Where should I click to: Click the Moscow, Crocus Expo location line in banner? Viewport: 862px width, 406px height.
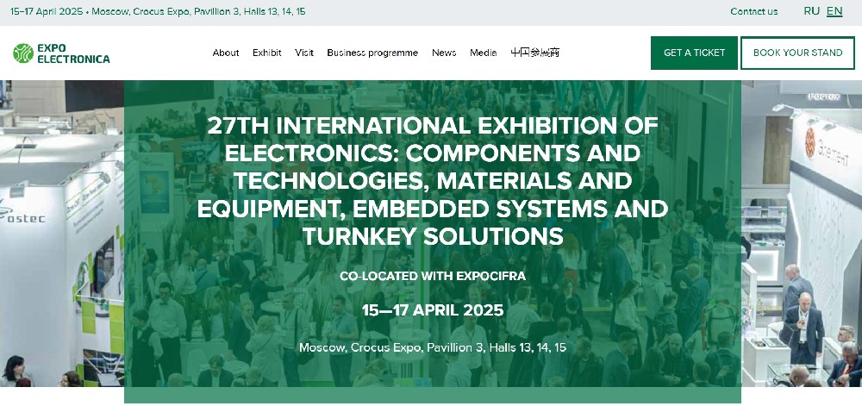432,347
